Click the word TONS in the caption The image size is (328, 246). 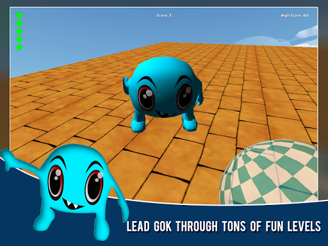point(234,226)
